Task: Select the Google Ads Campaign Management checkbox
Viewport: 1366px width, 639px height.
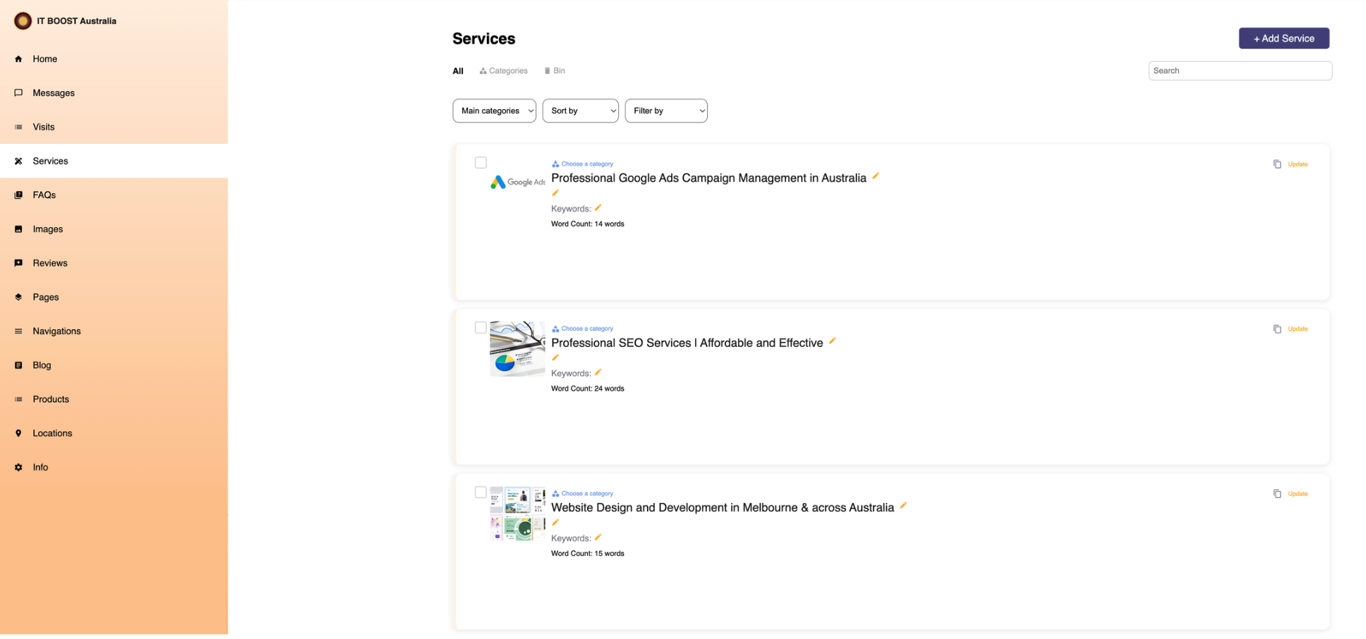Action: pyautogui.click(x=480, y=163)
